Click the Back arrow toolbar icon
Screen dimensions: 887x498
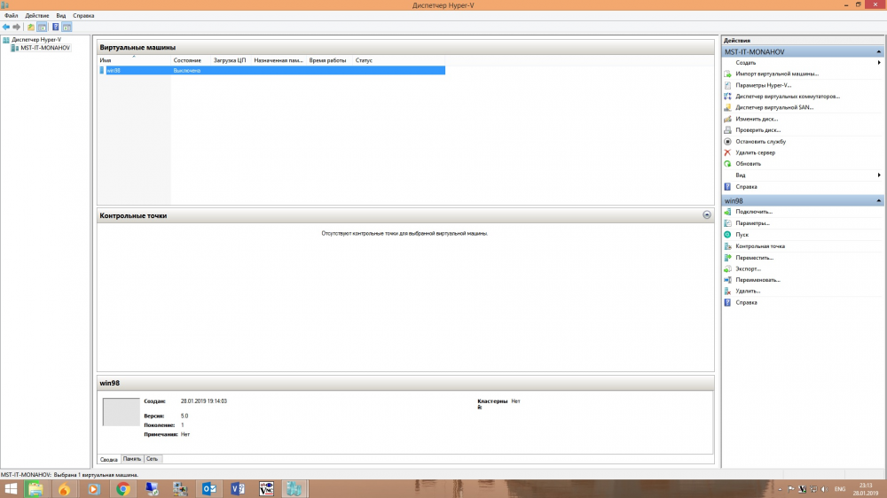pyautogui.click(x=6, y=27)
